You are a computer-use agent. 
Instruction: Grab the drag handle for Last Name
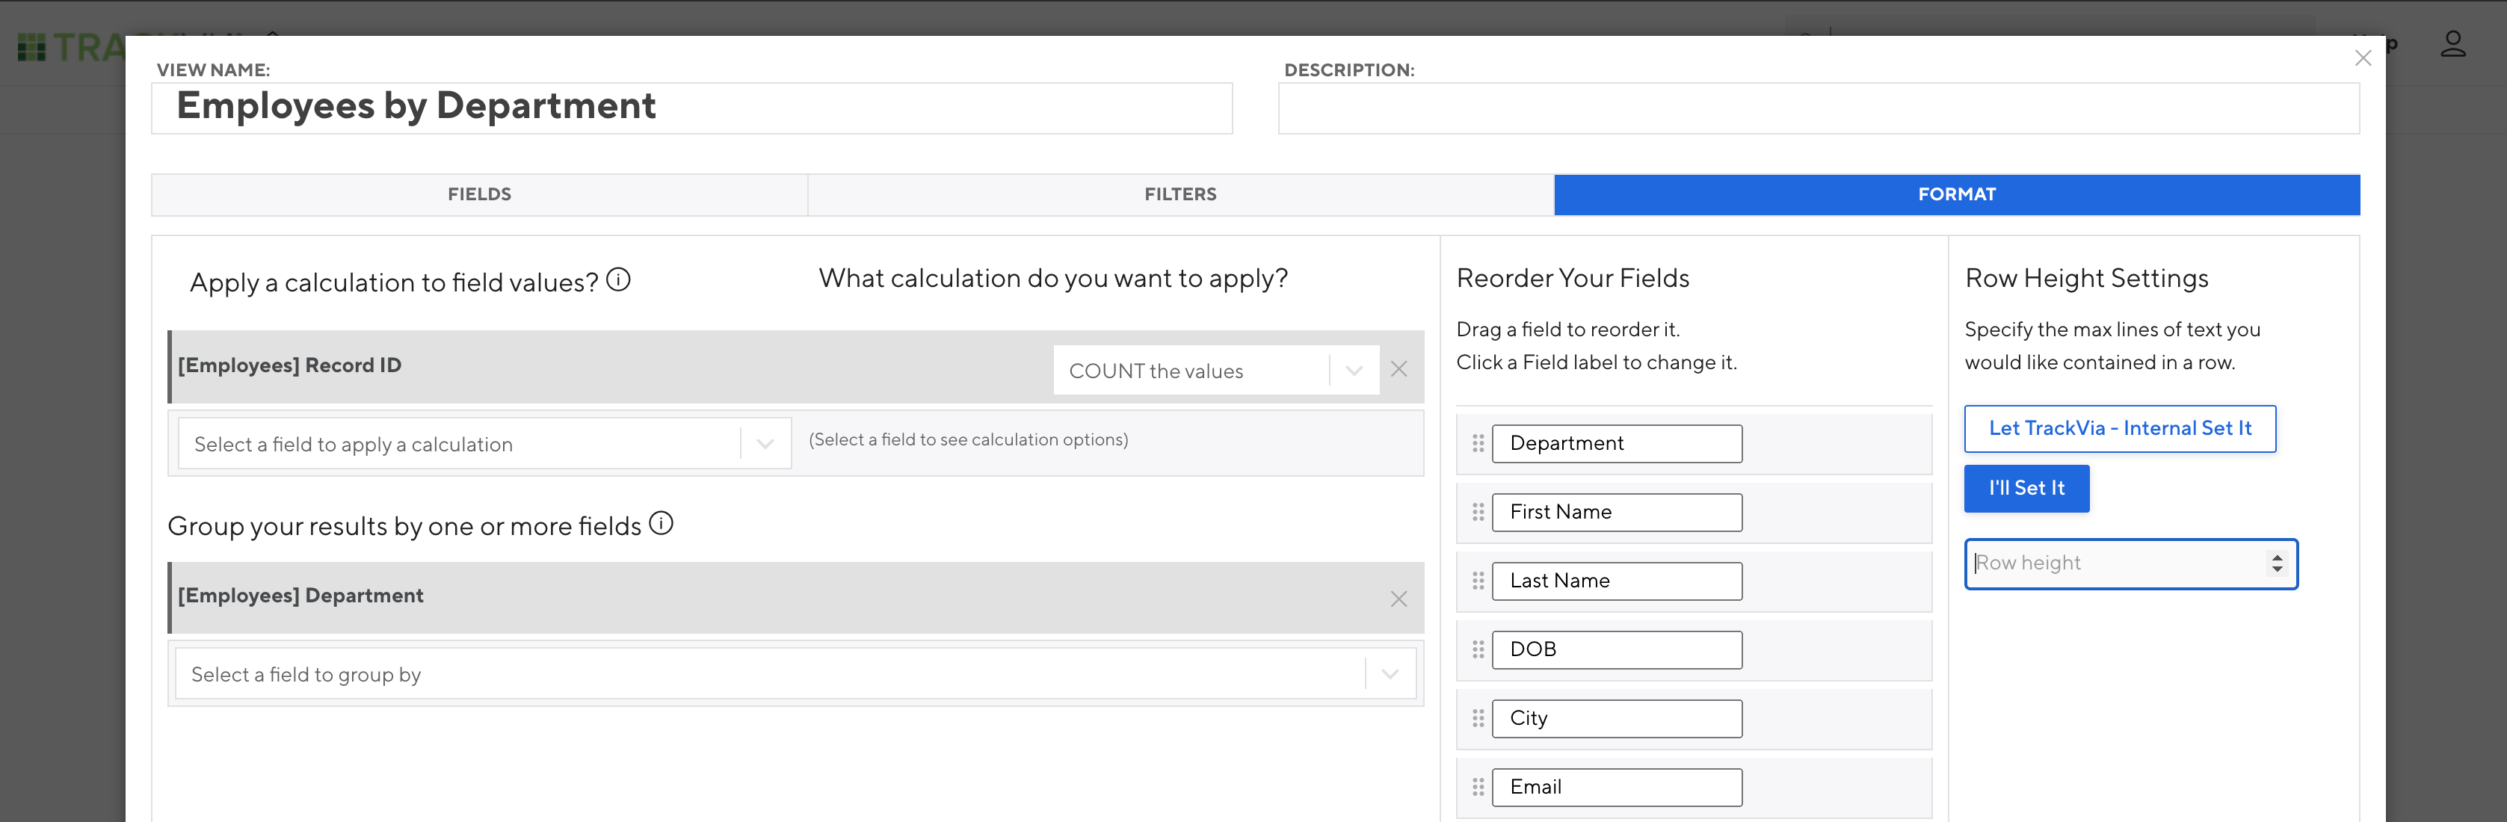pos(1477,581)
